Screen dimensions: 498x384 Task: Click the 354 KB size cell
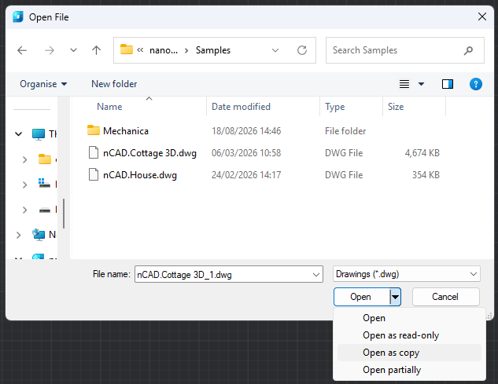(426, 175)
